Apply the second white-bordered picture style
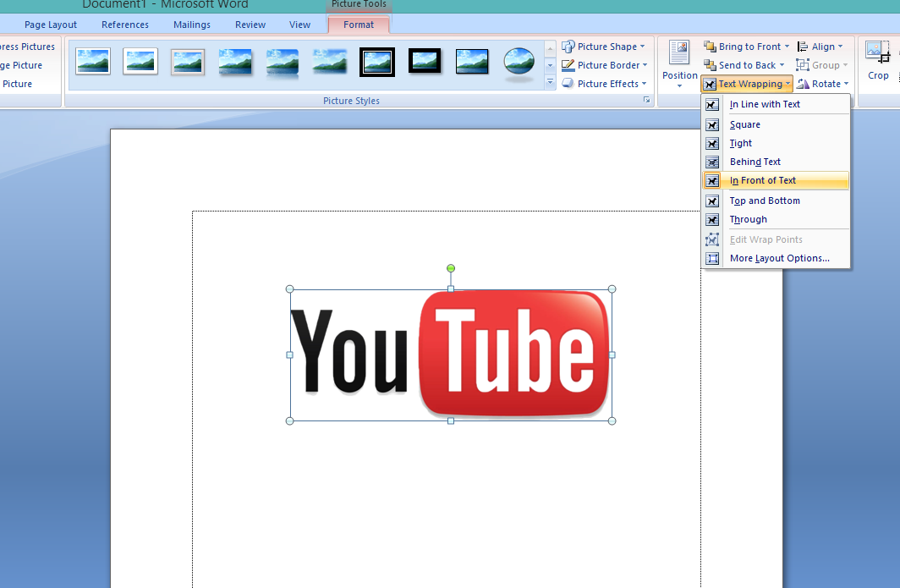Image resolution: width=900 pixels, height=588 pixels. tap(140, 62)
